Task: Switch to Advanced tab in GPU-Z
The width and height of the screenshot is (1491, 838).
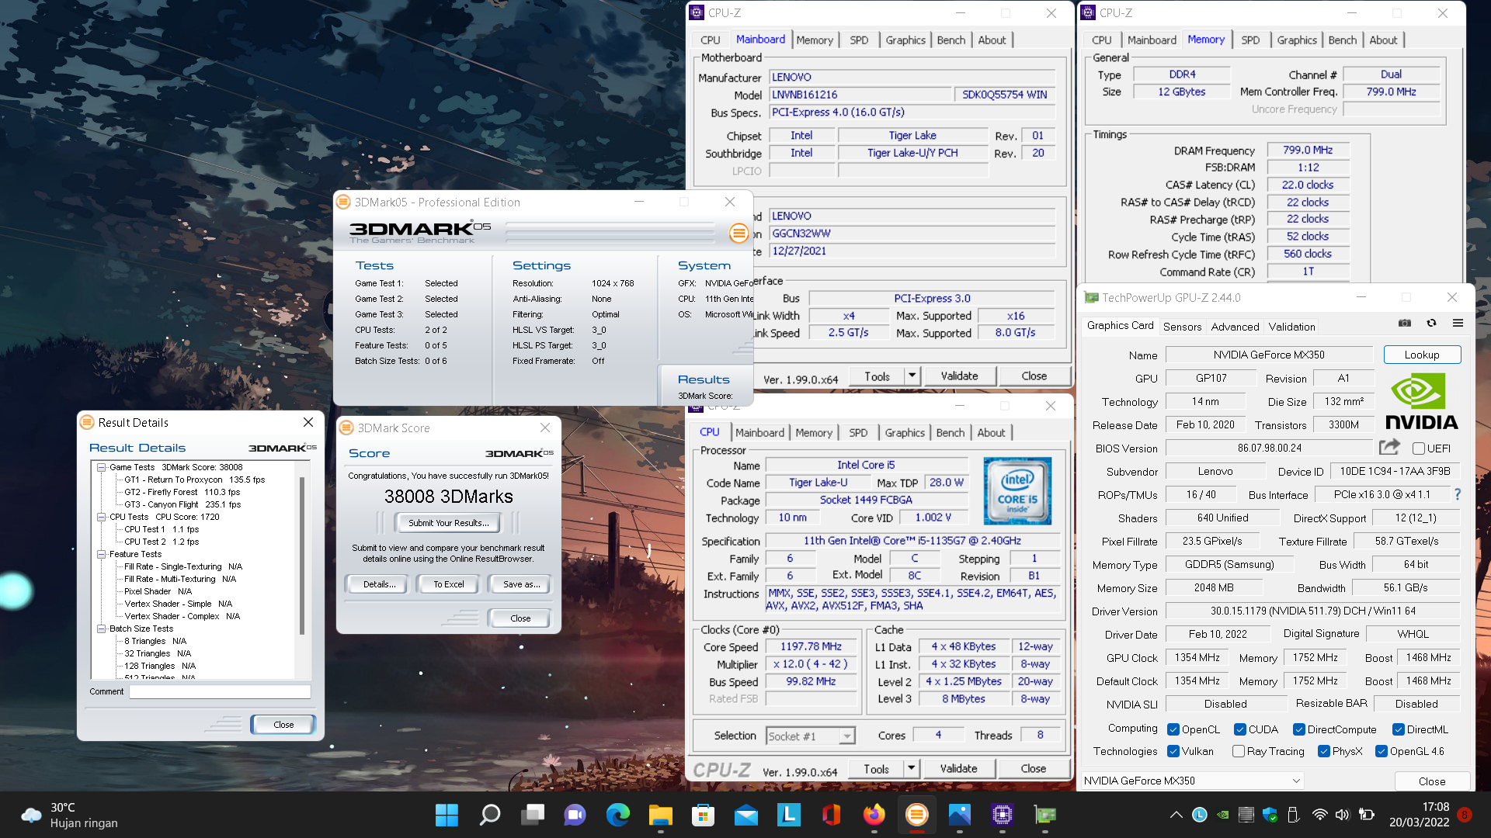Action: (x=1235, y=327)
